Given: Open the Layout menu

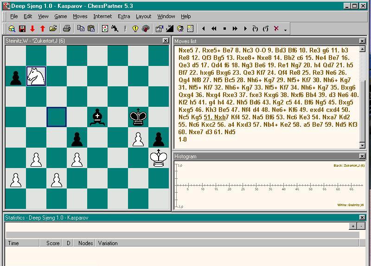Looking at the screenshot, I should tap(143, 16).
